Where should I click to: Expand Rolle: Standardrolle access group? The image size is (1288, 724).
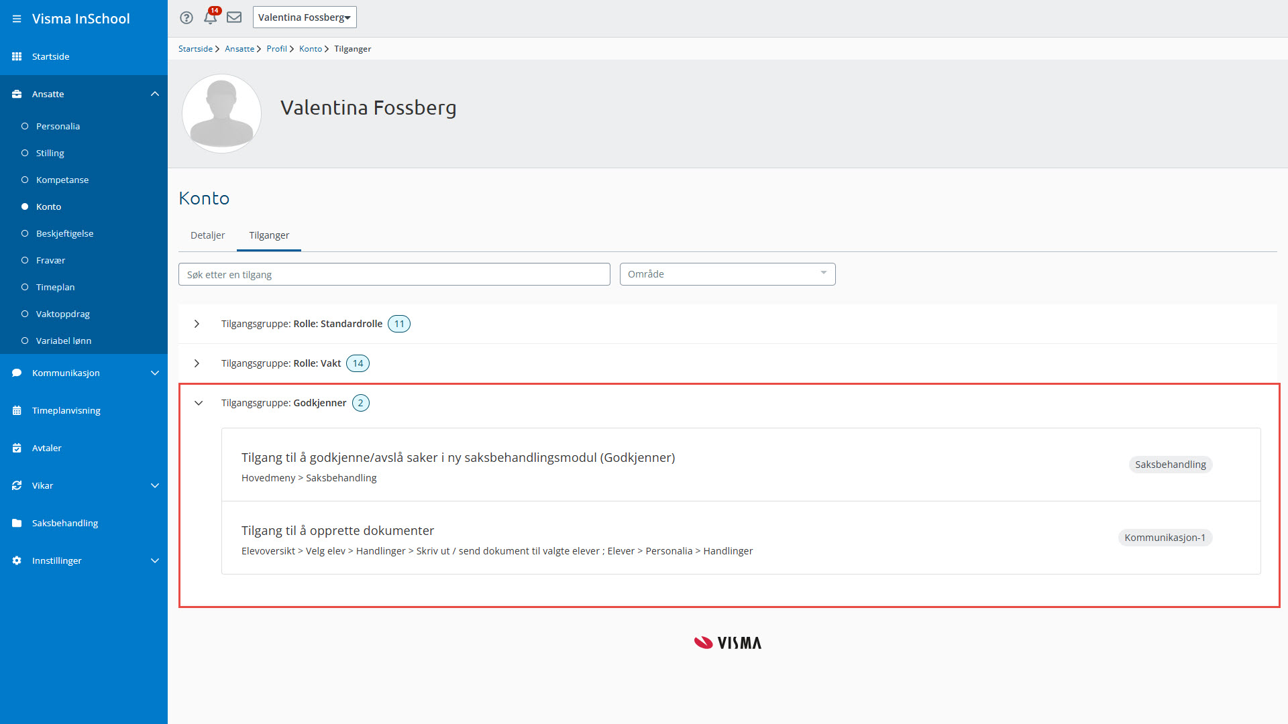coord(197,324)
